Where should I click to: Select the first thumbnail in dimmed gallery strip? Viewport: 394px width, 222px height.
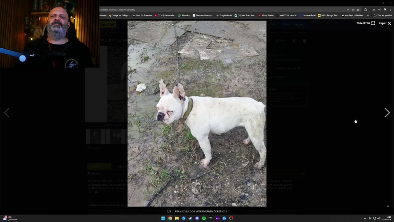pyautogui.click(x=96, y=136)
